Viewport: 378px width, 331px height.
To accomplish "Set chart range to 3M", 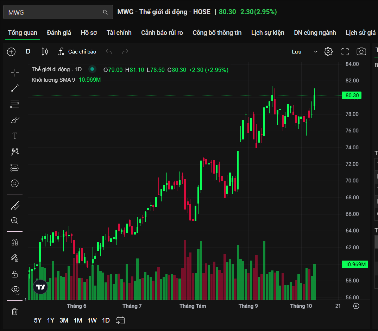I will (x=64, y=320).
